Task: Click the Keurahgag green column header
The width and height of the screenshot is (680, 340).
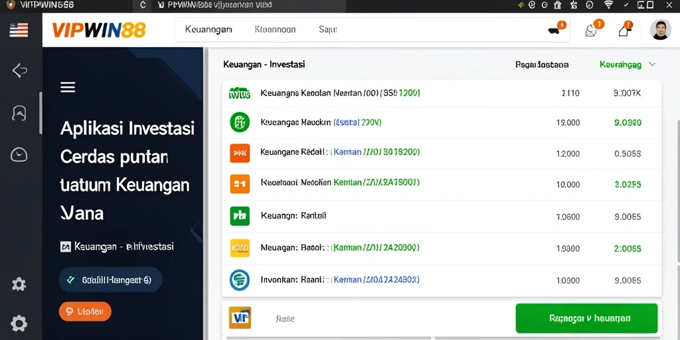Action: pyautogui.click(x=620, y=64)
